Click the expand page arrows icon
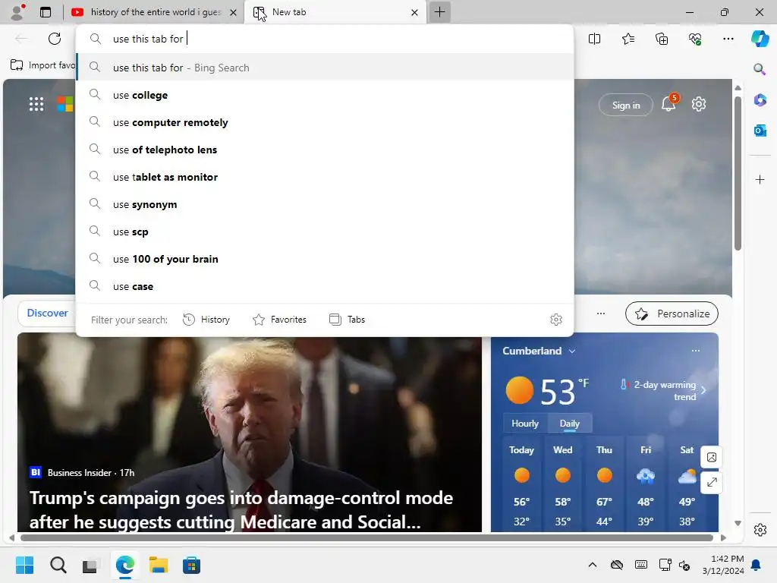The height and width of the screenshot is (583, 777). pyautogui.click(x=712, y=482)
